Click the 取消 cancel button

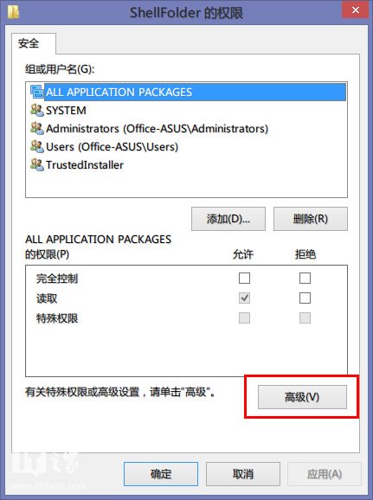(243, 474)
